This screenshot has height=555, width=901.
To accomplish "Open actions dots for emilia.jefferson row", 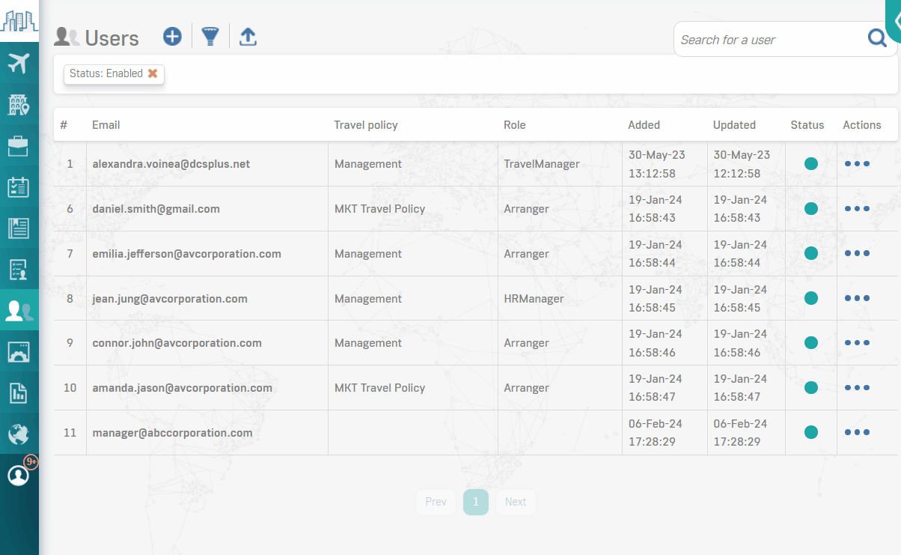I will tap(857, 254).
